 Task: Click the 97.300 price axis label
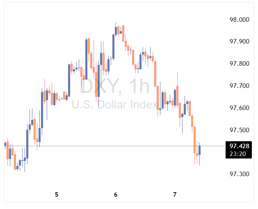pyautogui.click(x=239, y=174)
